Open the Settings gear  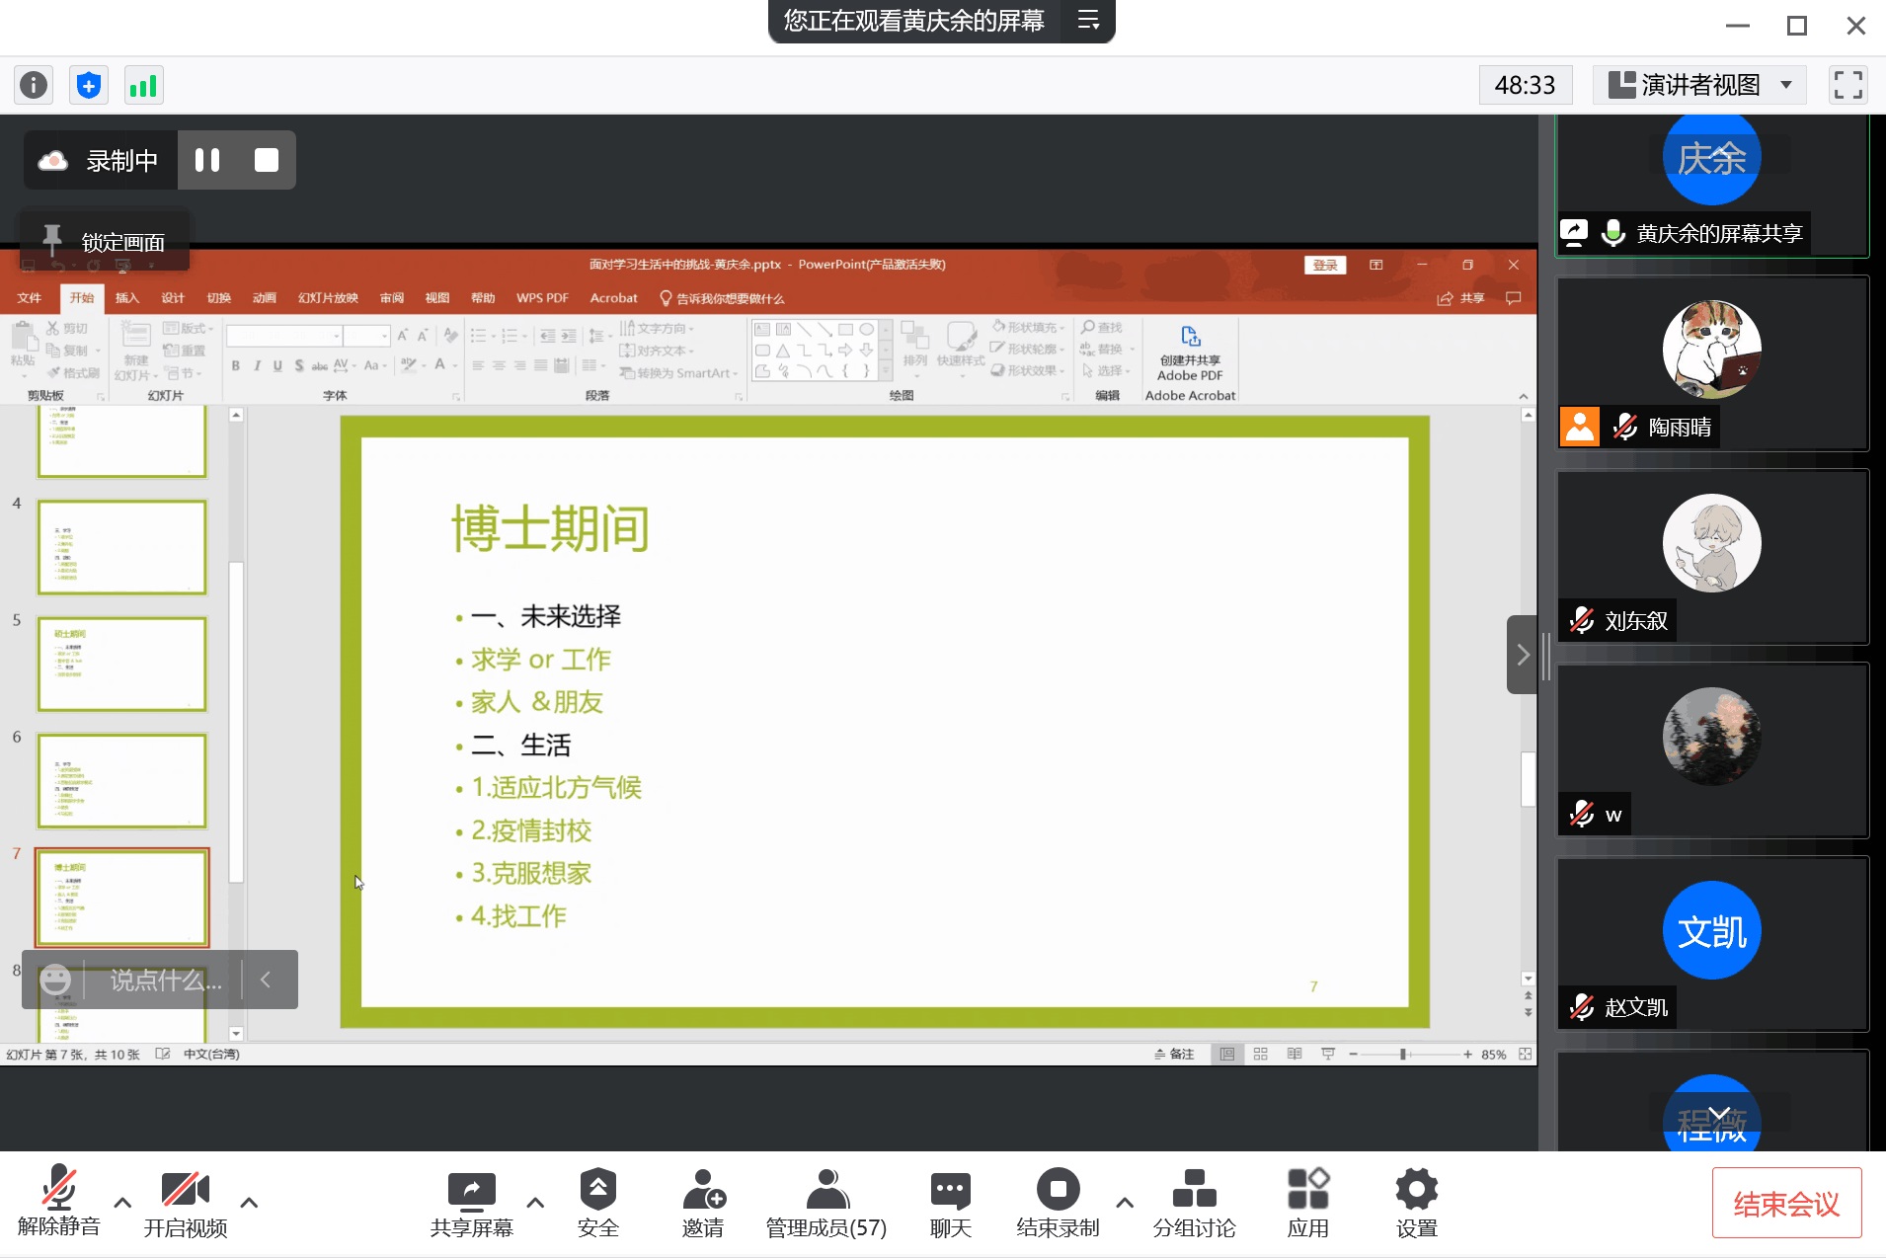point(1416,1203)
